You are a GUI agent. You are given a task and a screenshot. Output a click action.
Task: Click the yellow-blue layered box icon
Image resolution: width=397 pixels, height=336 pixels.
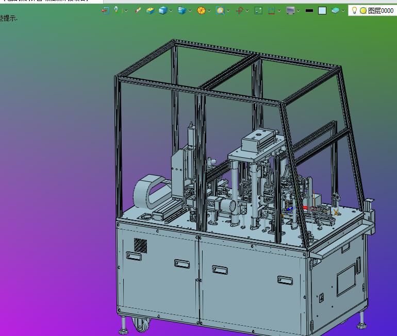tap(150, 11)
